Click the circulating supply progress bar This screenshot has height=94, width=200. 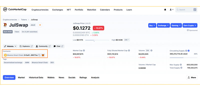click(x=183, y=58)
